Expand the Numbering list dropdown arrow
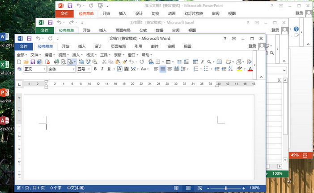 pos(201,69)
